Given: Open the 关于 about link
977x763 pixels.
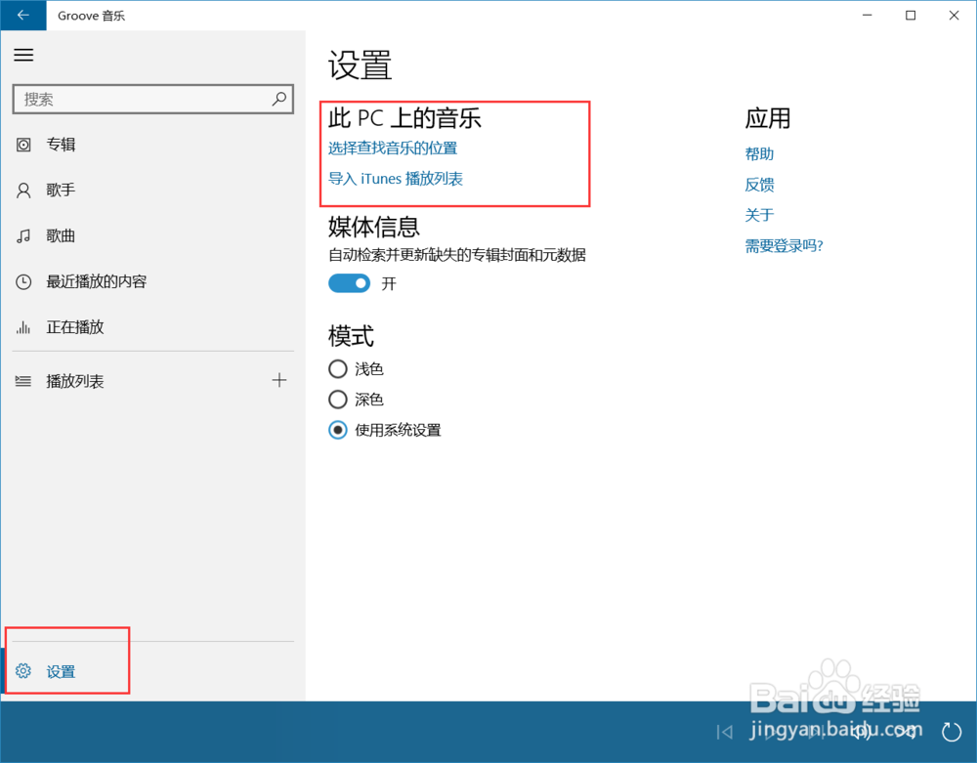Looking at the screenshot, I should tap(759, 215).
